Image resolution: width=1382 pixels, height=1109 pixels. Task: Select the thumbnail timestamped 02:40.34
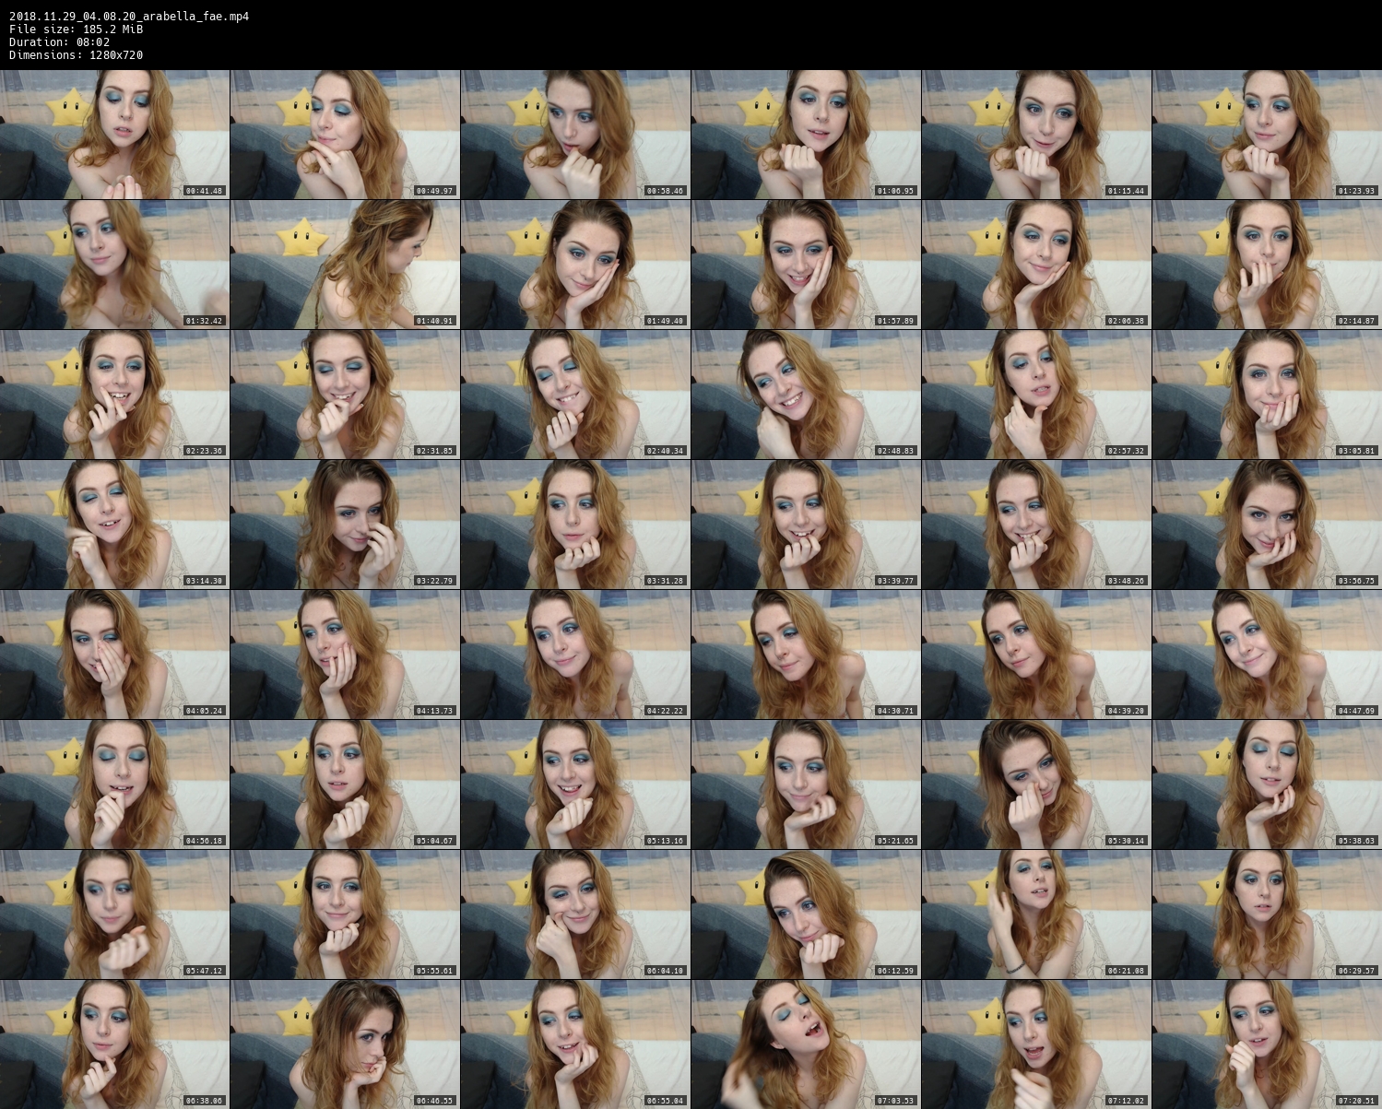coord(575,395)
